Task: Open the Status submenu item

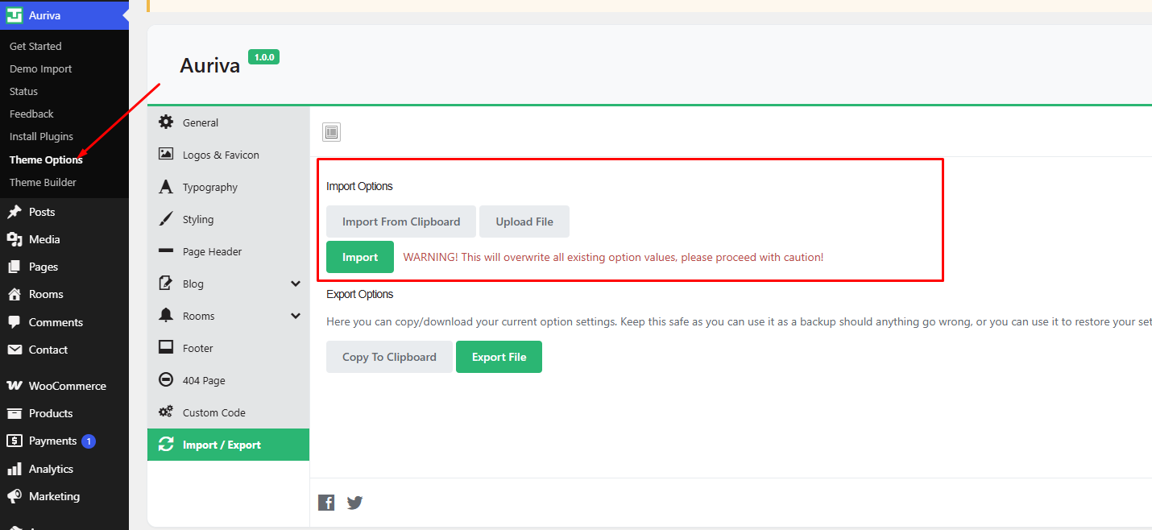Action: pyautogui.click(x=23, y=92)
